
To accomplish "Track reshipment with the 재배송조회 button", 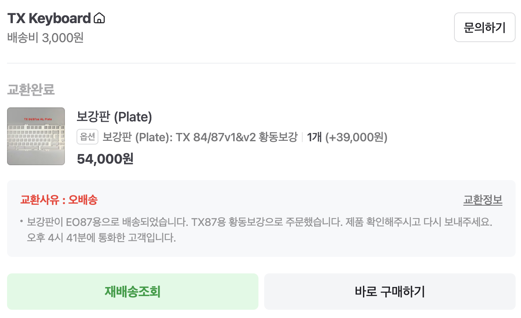I will tap(132, 292).
